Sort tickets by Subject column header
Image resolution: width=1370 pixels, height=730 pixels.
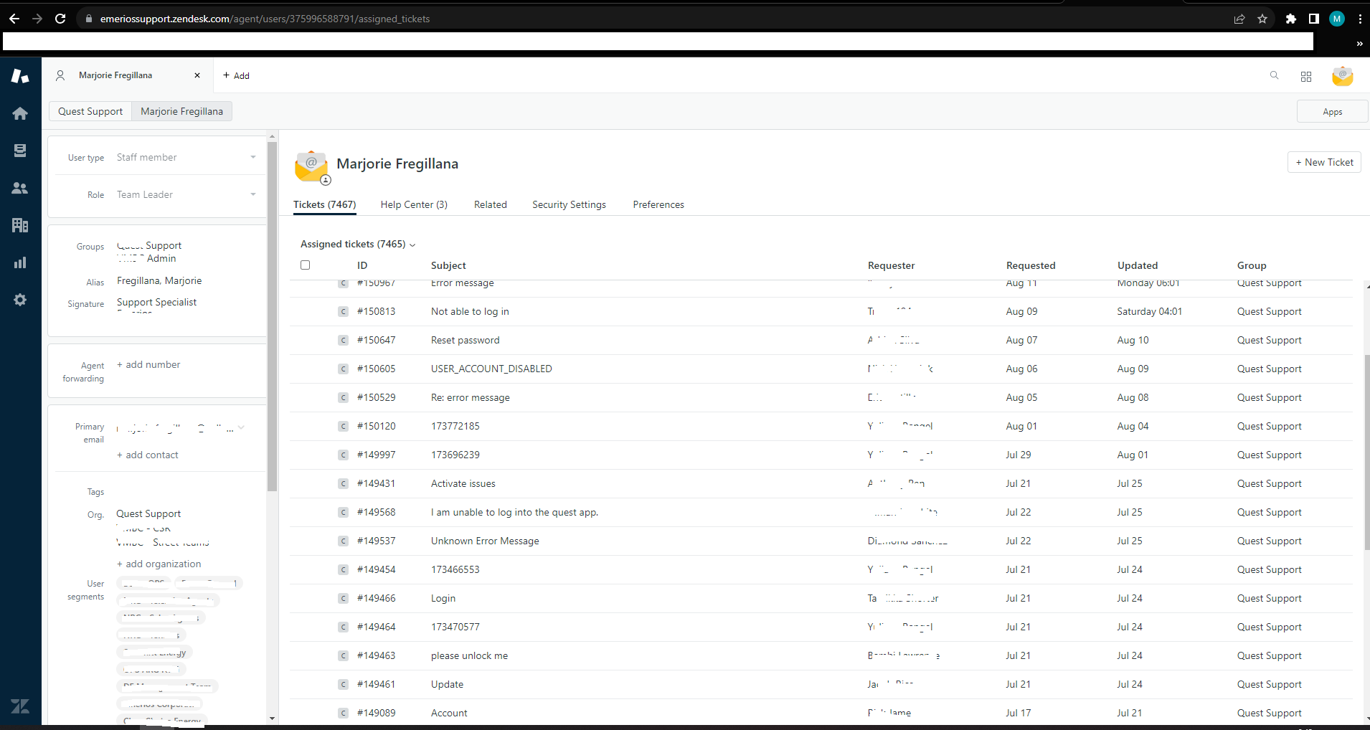point(448,265)
